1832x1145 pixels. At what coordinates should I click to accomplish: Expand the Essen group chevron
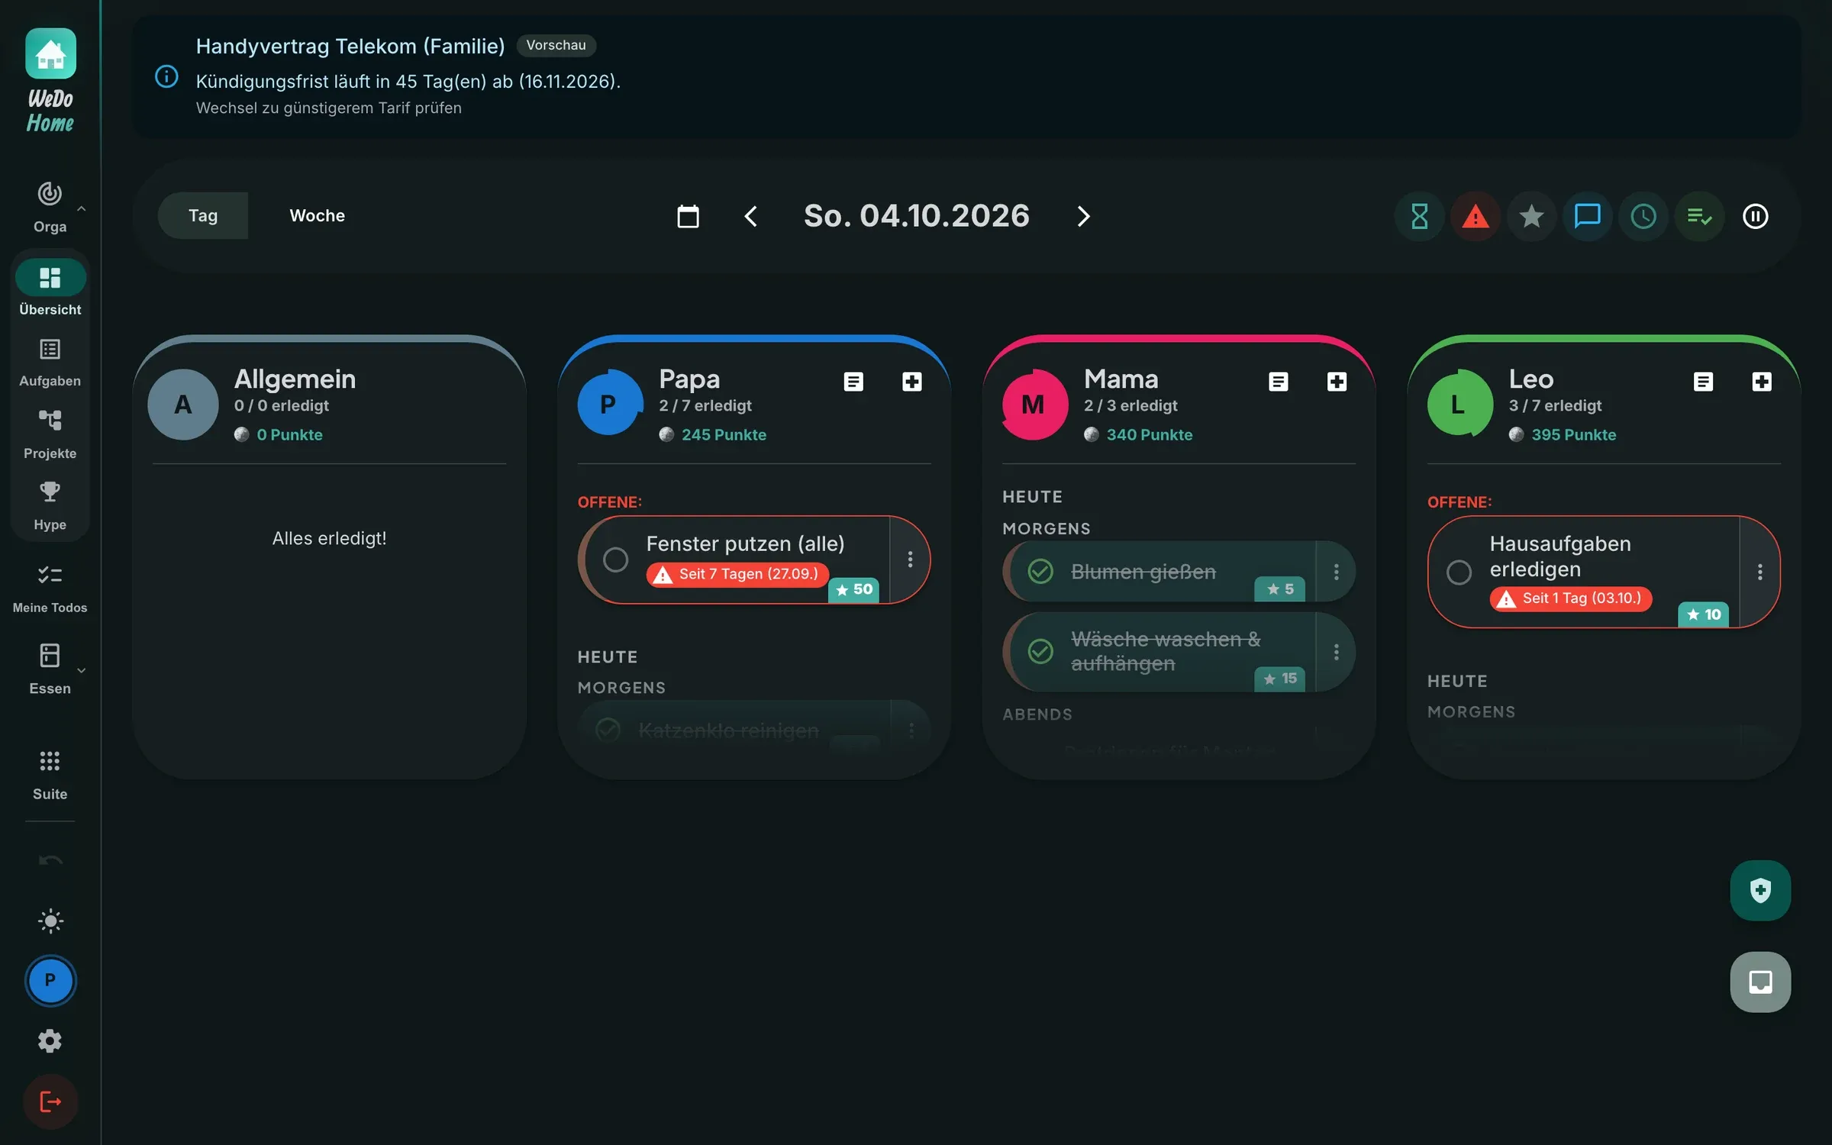click(82, 670)
